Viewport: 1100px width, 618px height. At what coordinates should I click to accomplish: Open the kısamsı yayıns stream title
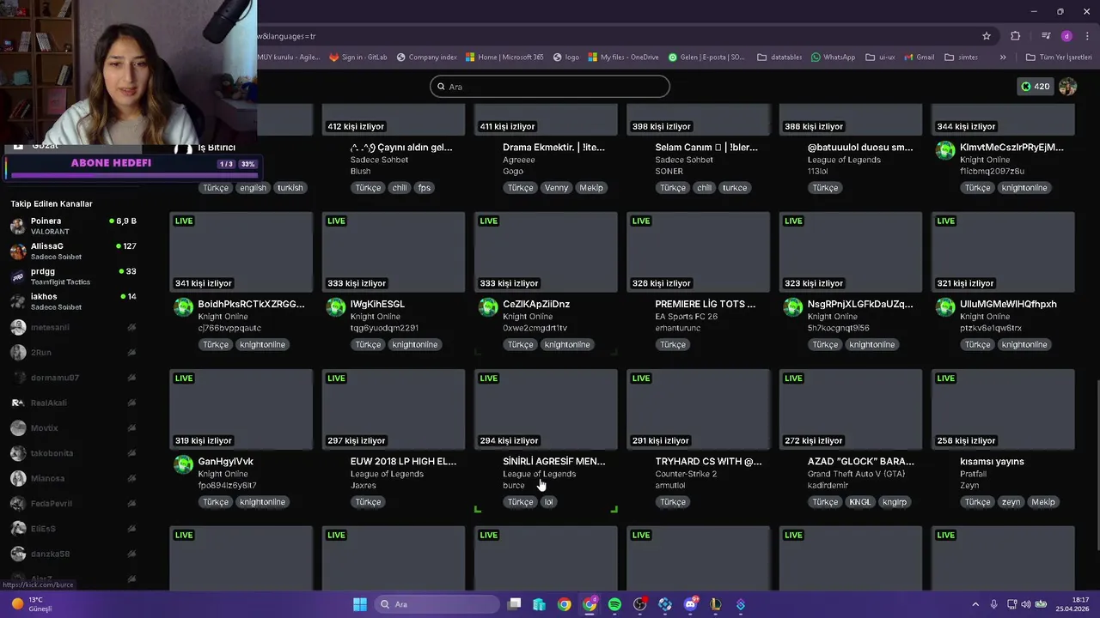point(992,462)
